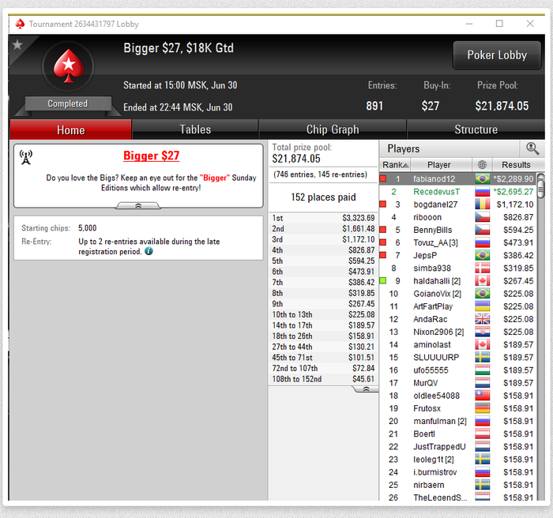Click the favorite star icon

(17, 44)
